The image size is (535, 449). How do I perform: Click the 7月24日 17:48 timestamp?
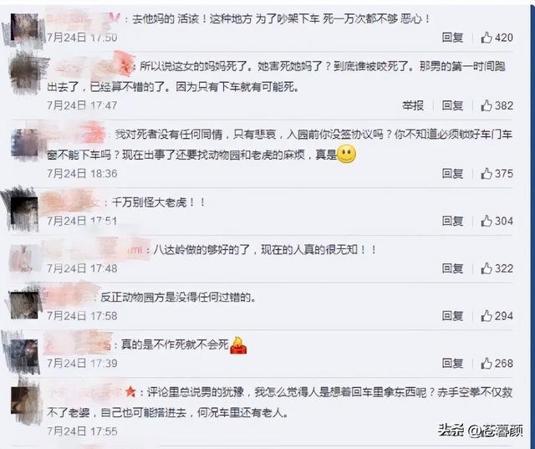click(x=82, y=268)
